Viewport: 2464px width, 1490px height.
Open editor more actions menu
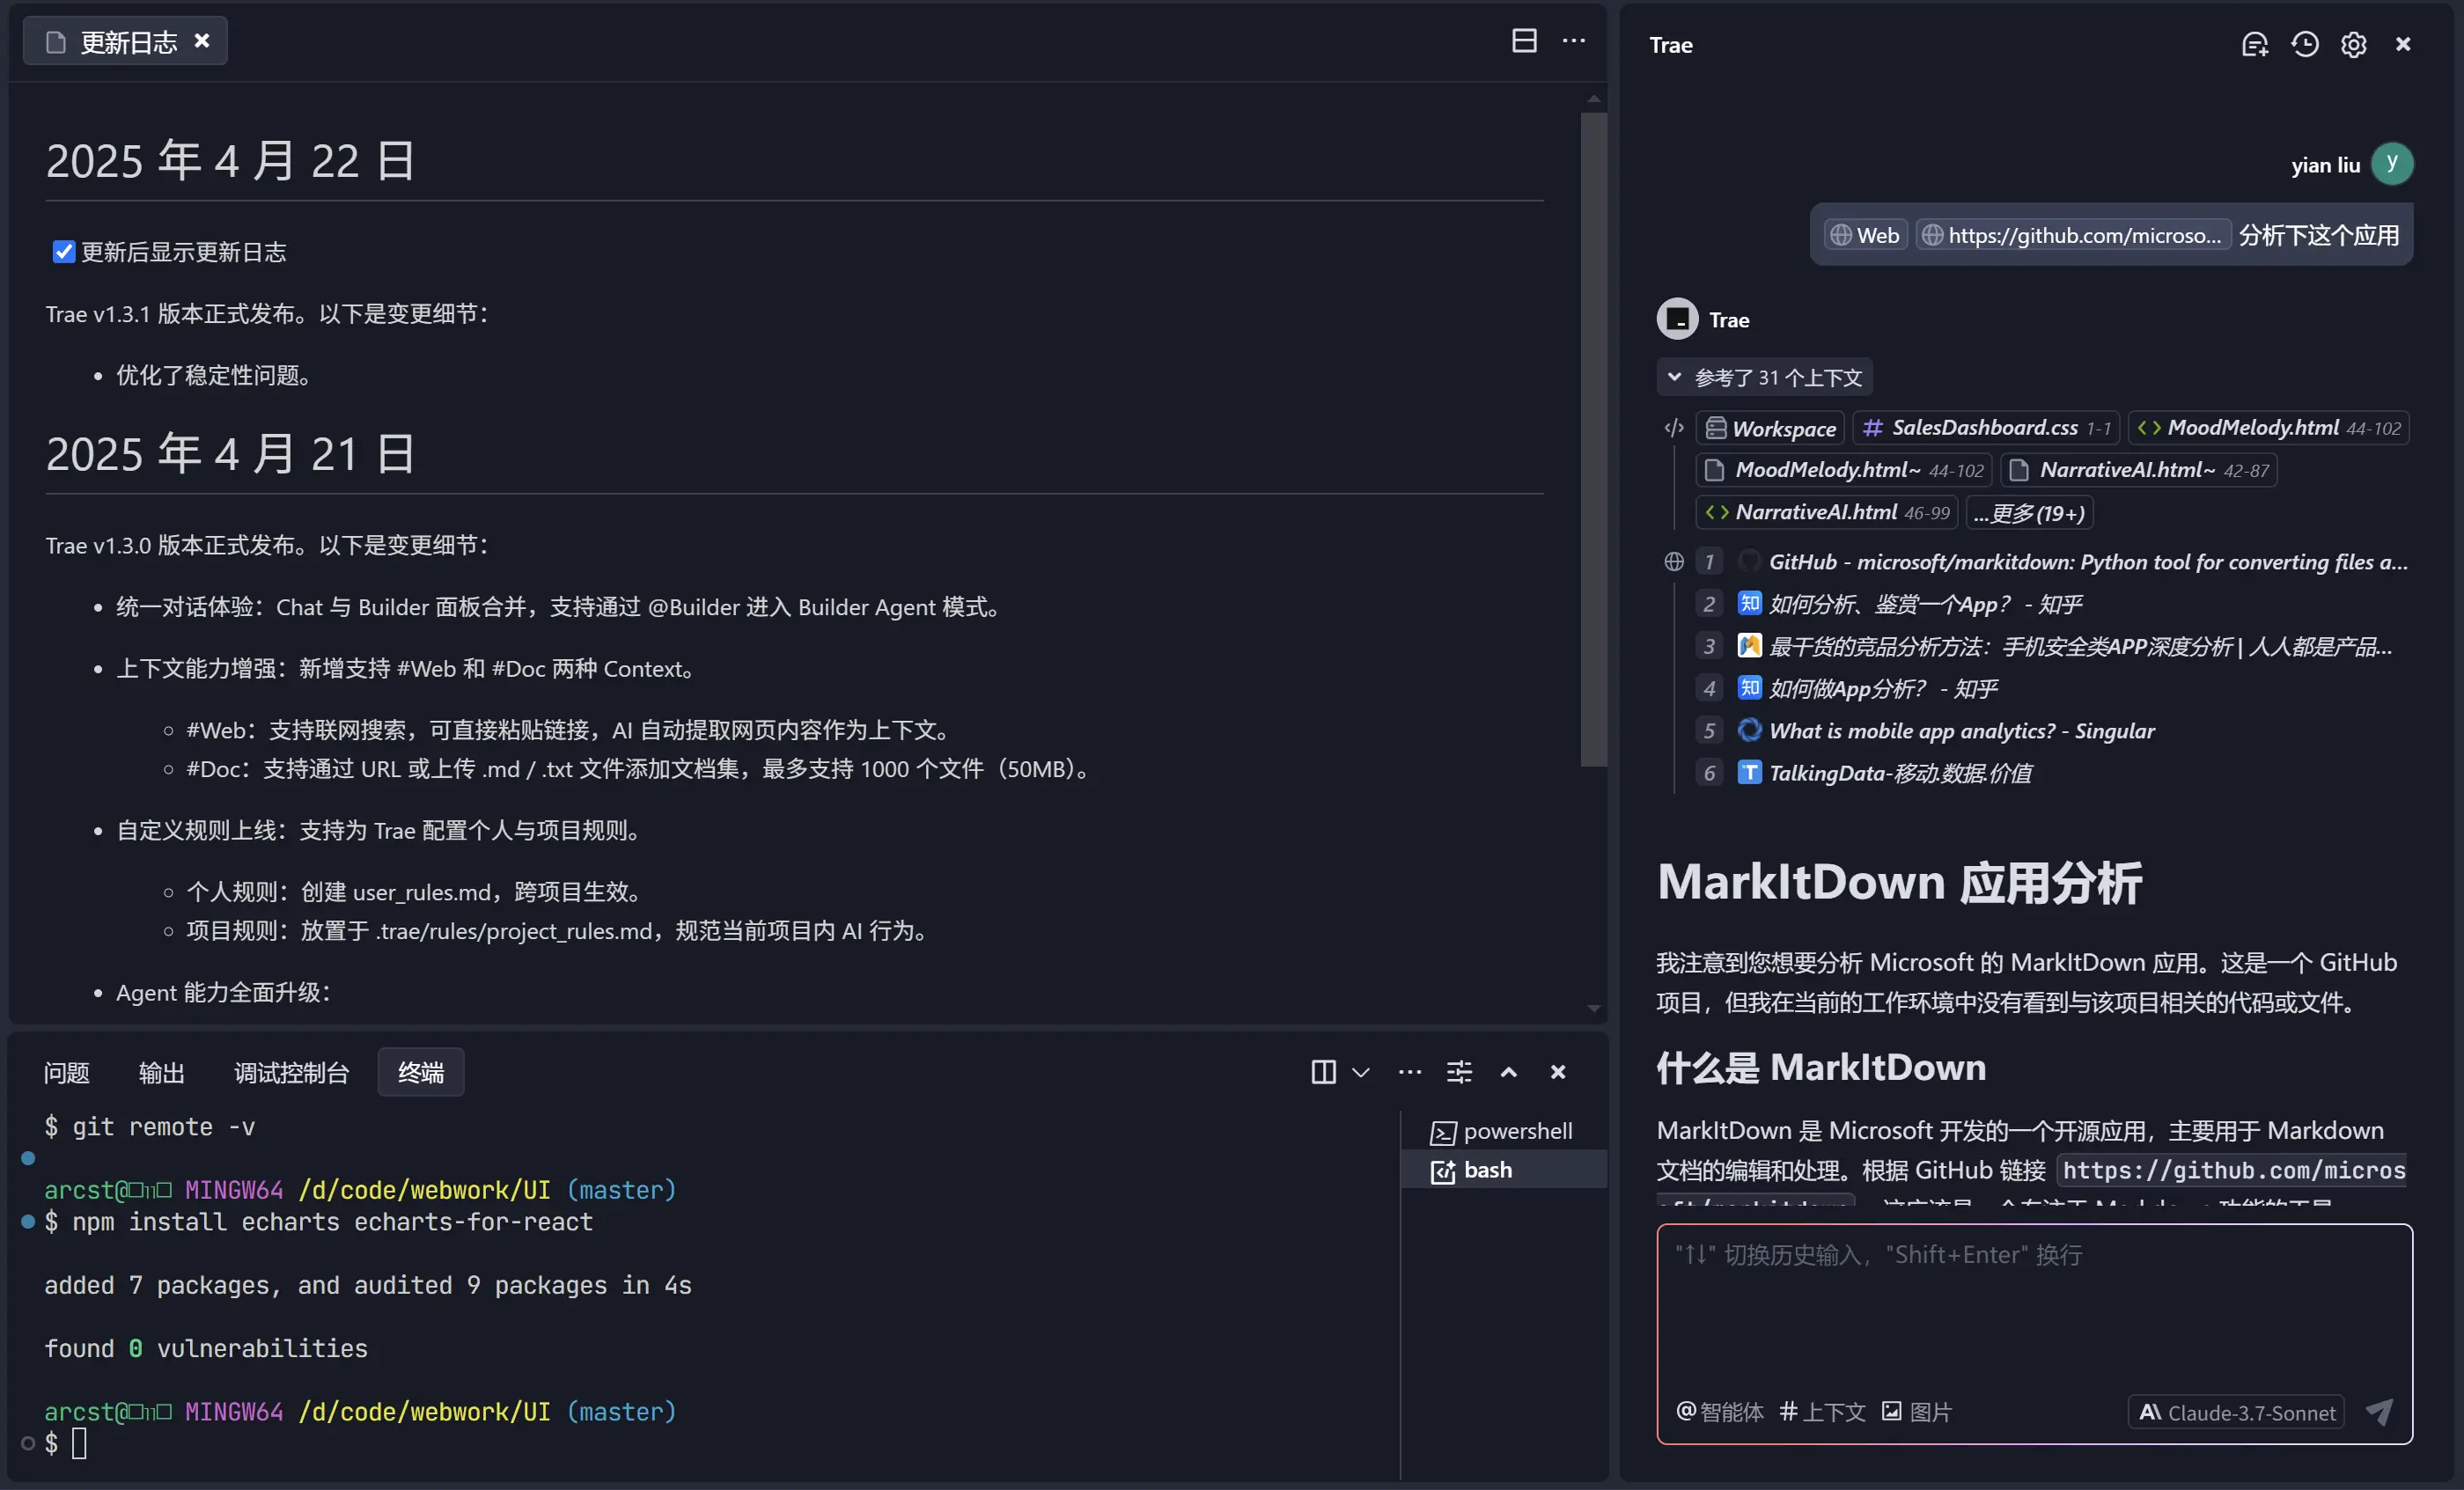(x=1573, y=41)
